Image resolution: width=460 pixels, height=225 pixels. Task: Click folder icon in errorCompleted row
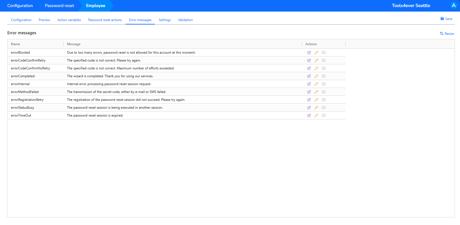[x=324, y=76]
